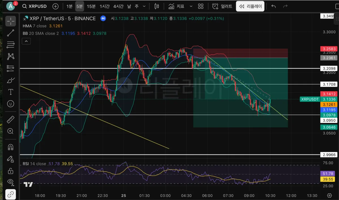Open the candlestick chart type selector
339x200 pixels.
(157, 6)
